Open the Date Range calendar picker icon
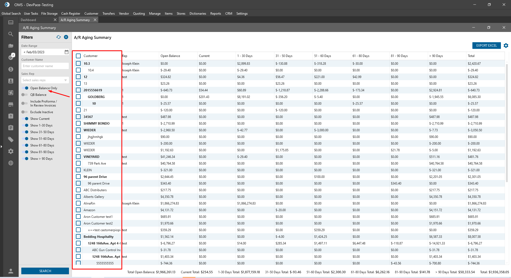 coord(67,52)
